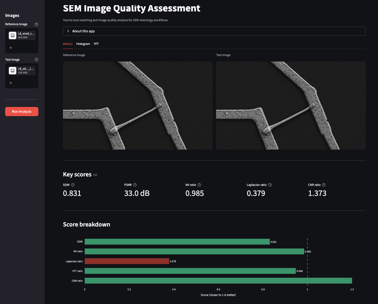Click the Run Analysis button
The width and height of the screenshot is (378, 304).
click(x=21, y=111)
